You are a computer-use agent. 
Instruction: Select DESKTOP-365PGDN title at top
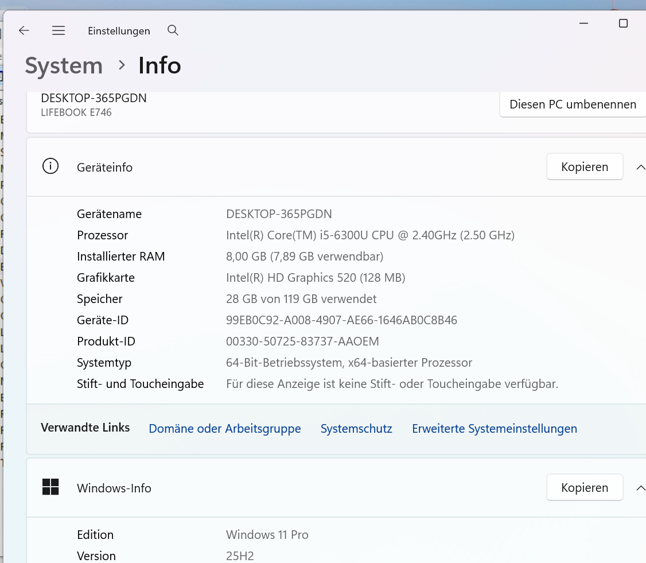(94, 98)
